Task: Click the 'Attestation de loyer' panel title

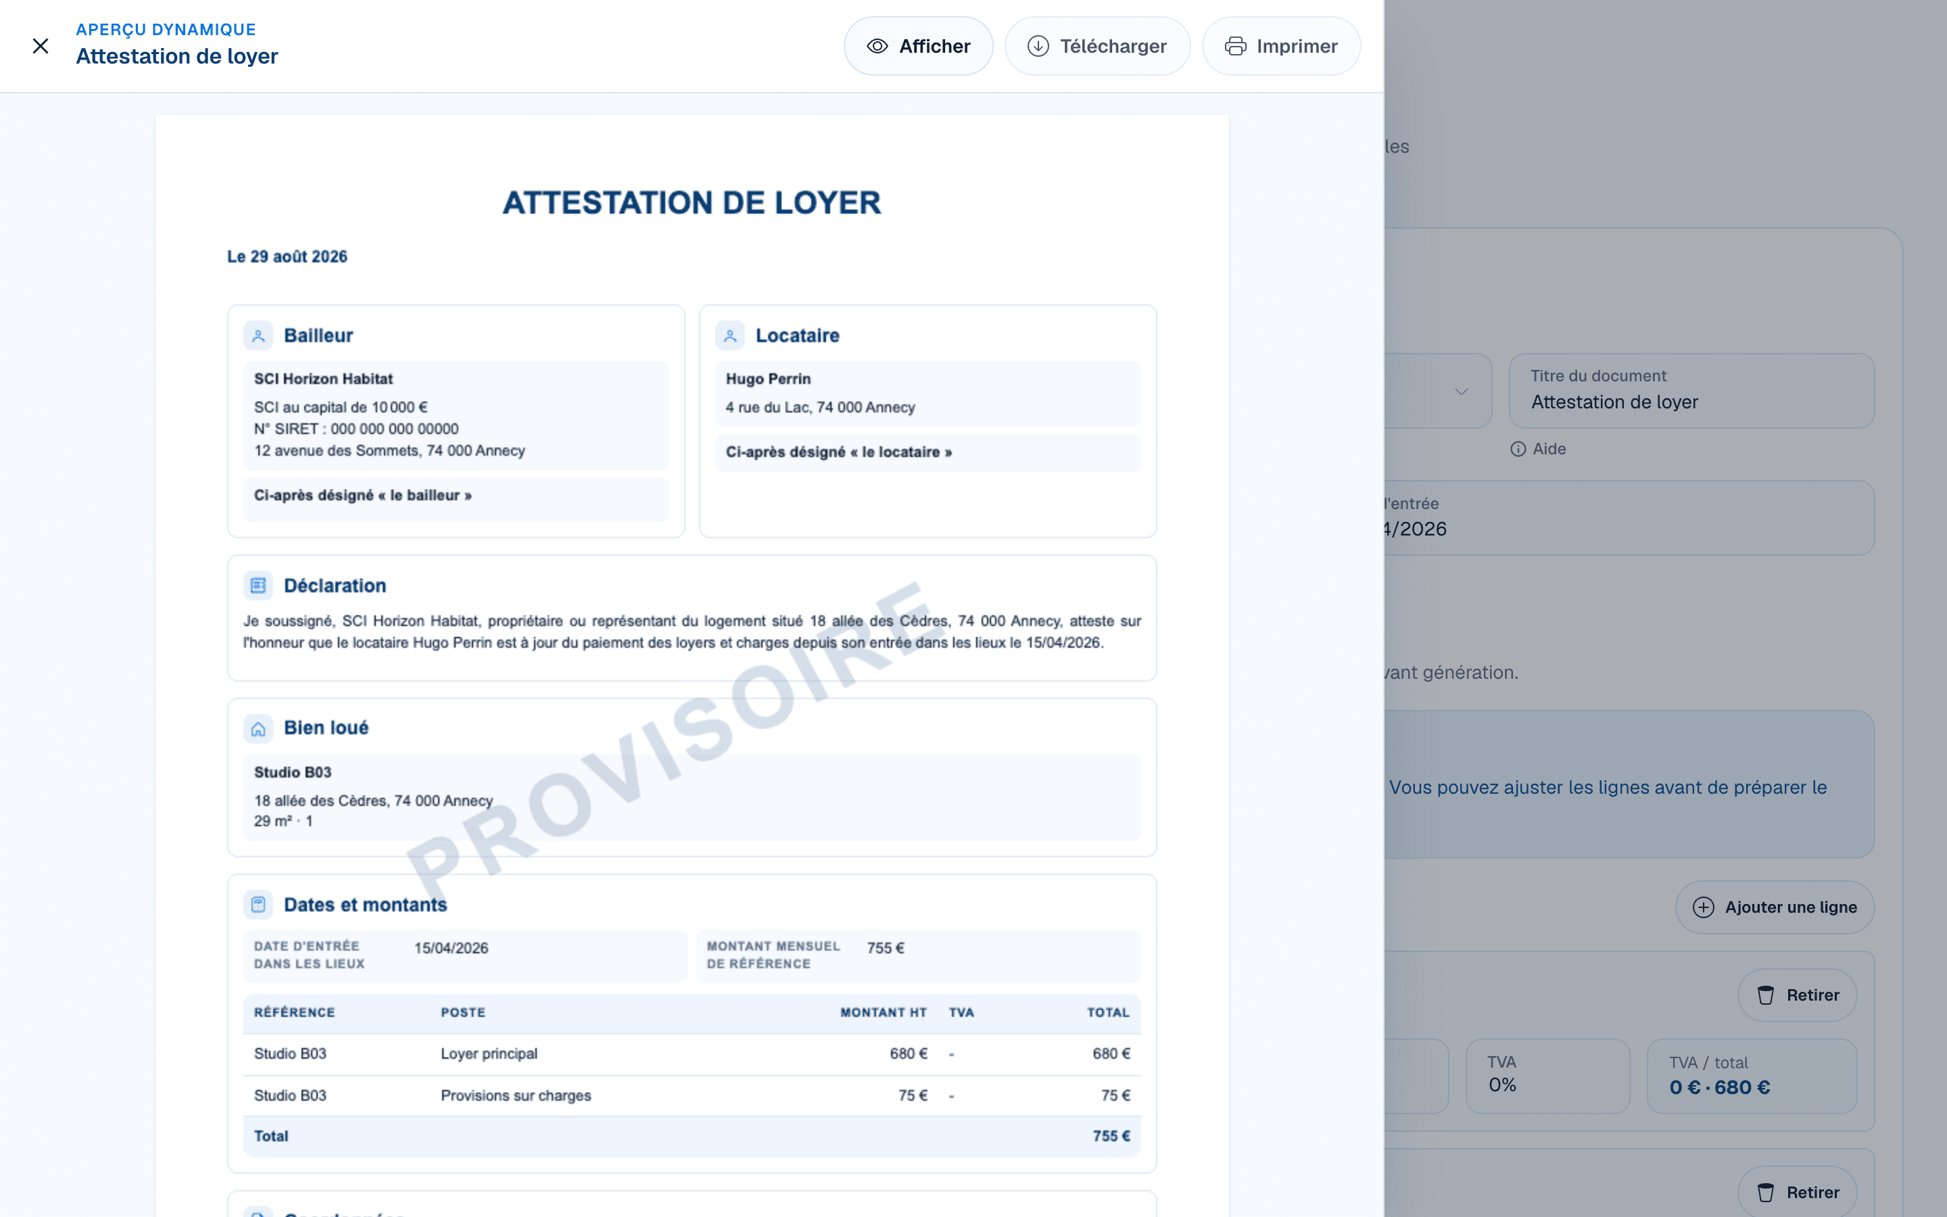Action: coord(177,56)
